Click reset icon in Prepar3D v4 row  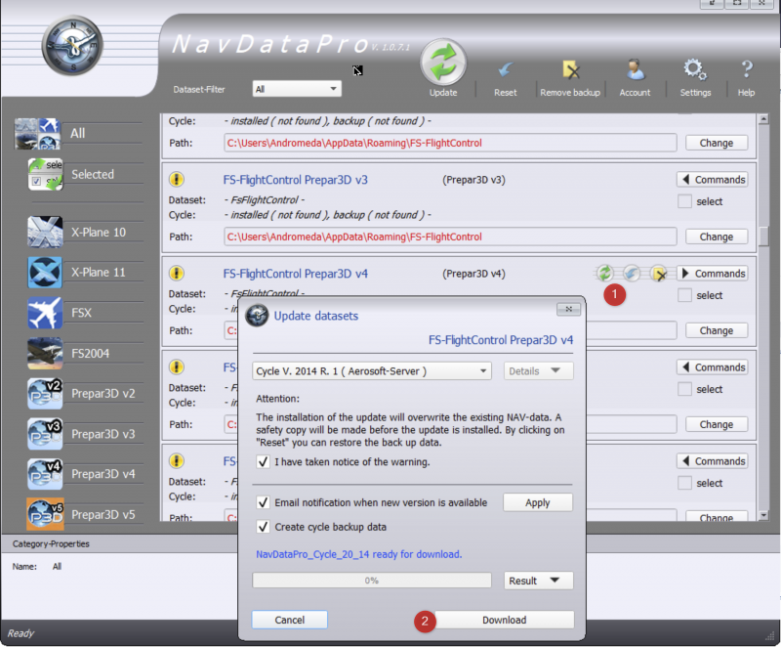click(x=632, y=273)
